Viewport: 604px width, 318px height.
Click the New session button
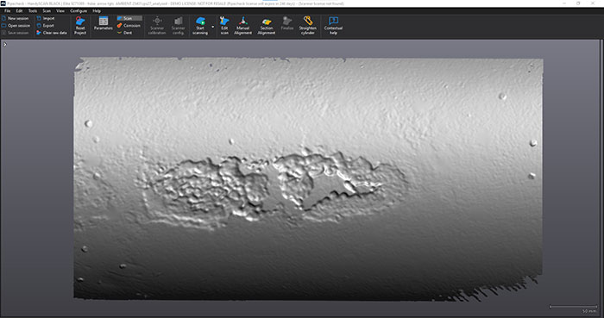tap(16, 18)
